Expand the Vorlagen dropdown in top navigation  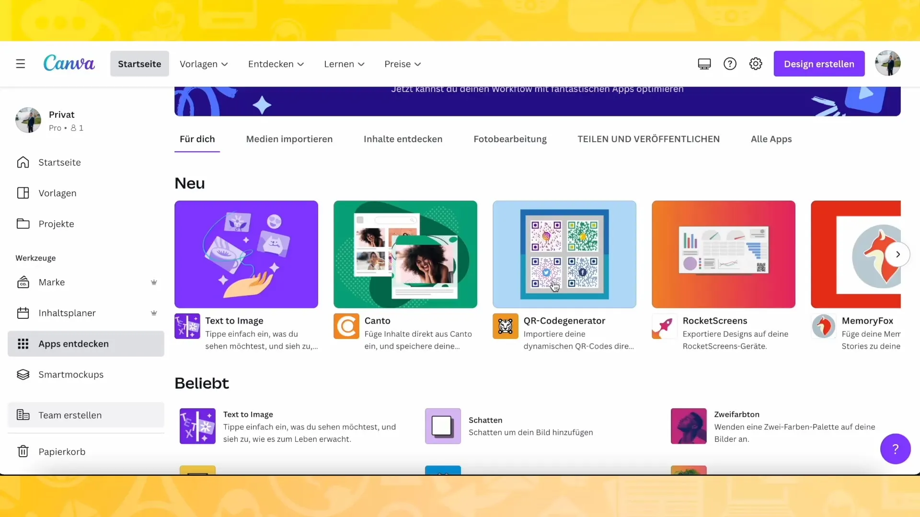pos(204,64)
